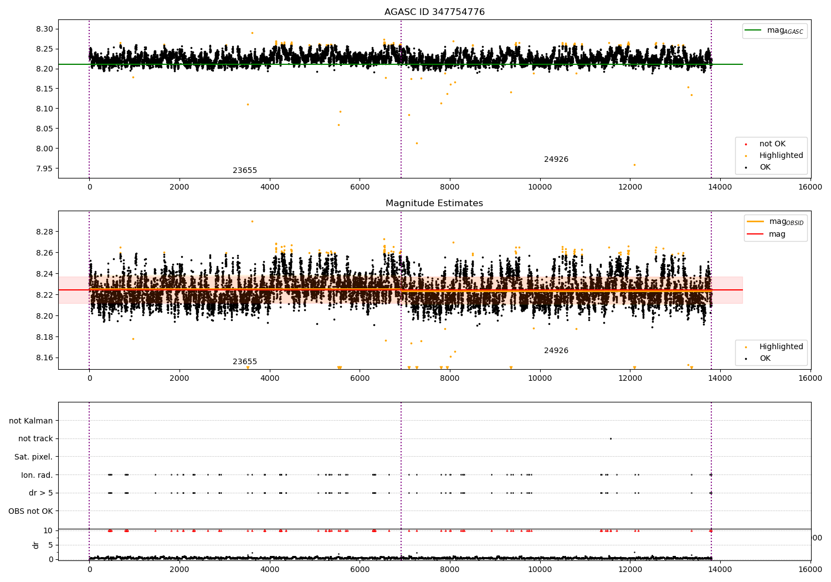
Task: Click the 6000 x-axis tick under Magnitude Estimates
Action: [360, 379]
